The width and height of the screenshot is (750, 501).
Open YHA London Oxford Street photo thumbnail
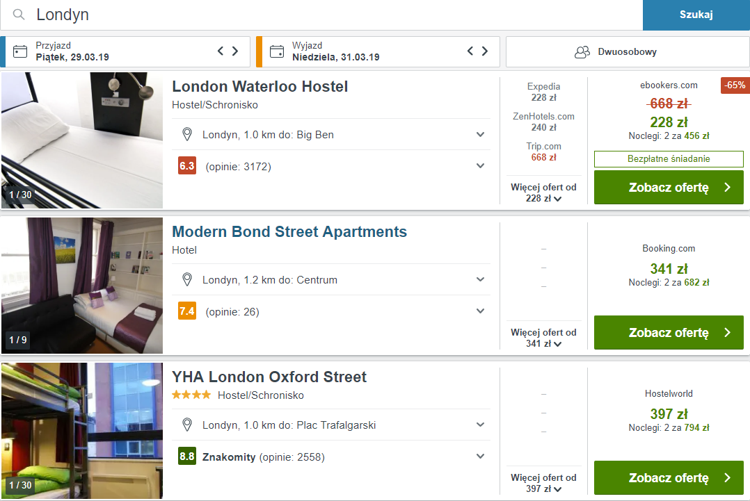[82, 430]
